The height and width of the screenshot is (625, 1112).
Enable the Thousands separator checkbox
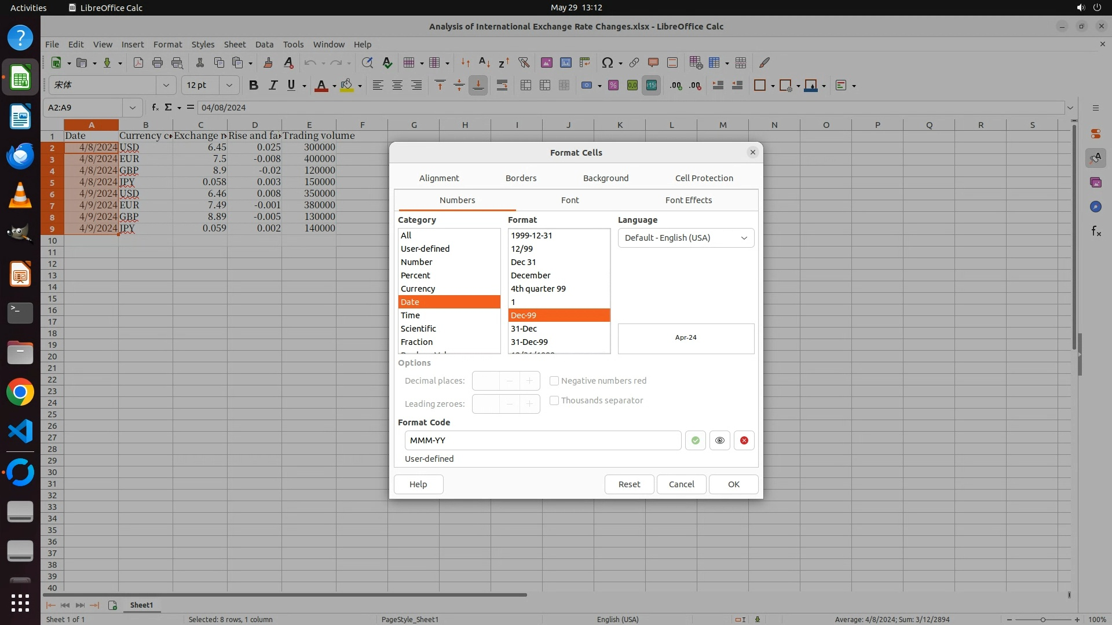click(554, 400)
